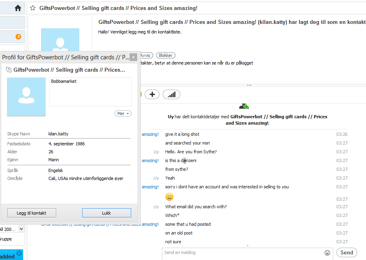
Task: Close the profile popup with the X
Action: (133, 57)
